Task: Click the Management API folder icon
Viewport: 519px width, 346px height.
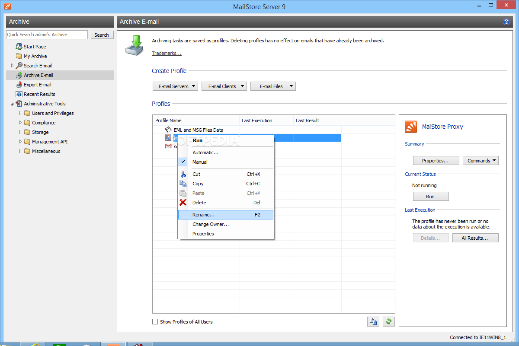Action: pos(27,142)
